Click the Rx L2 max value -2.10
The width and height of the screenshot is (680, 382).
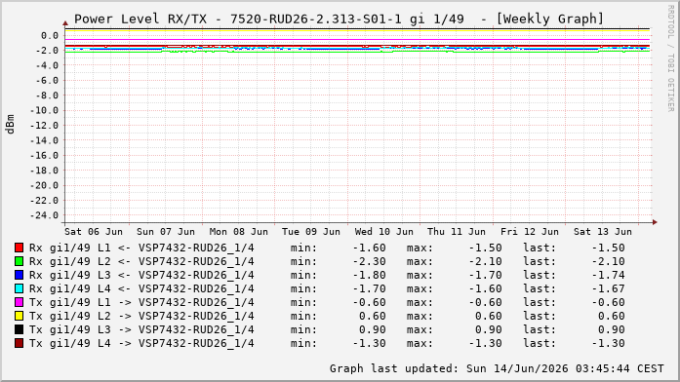pyautogui.click(x=485, y=261)
